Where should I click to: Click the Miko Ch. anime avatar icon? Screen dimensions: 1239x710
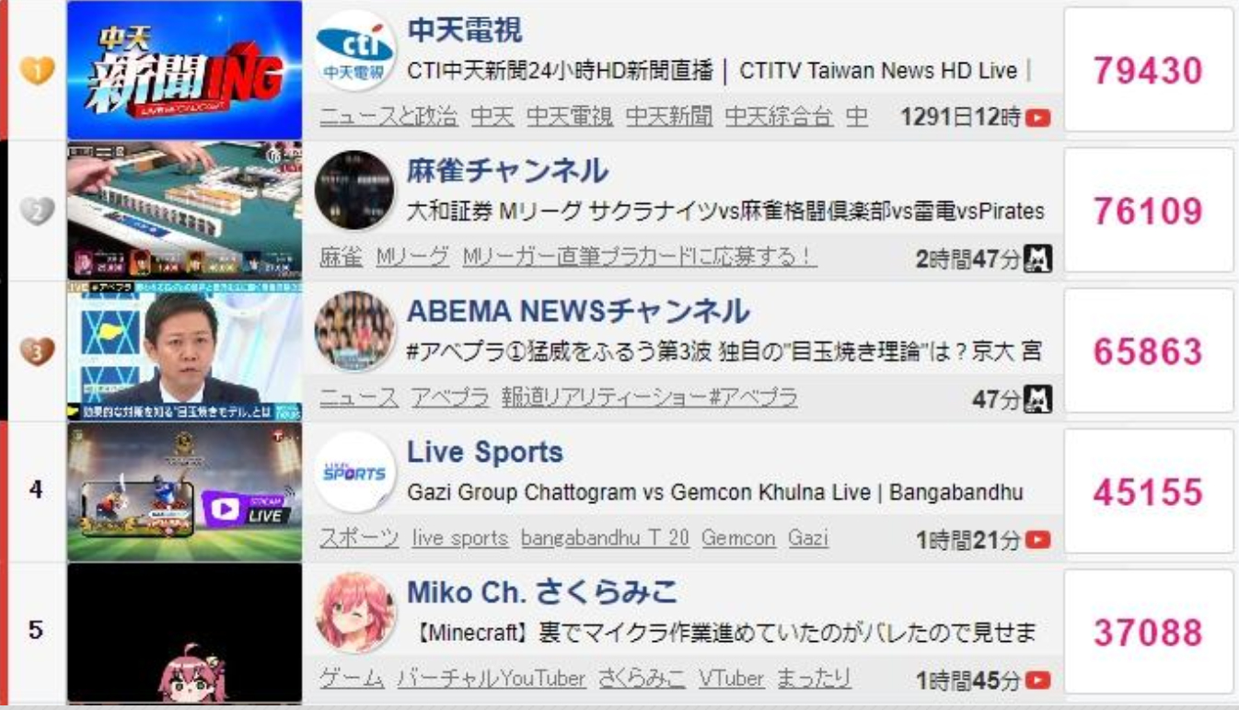click(x=355, y=613)
